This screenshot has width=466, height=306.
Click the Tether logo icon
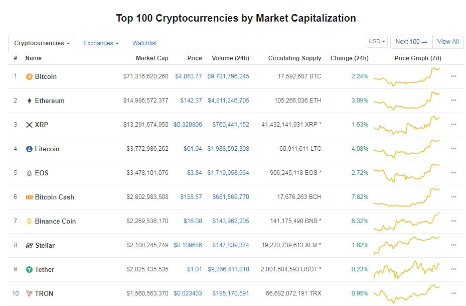pyautogui.click(x=29, y=270)
